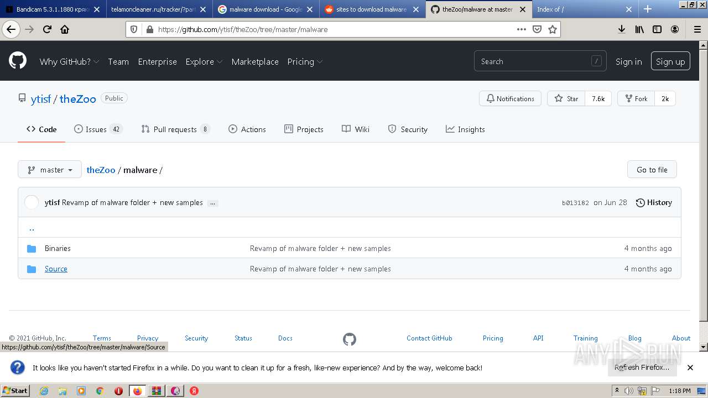Click the Binaries folder icon

(32, 248)
